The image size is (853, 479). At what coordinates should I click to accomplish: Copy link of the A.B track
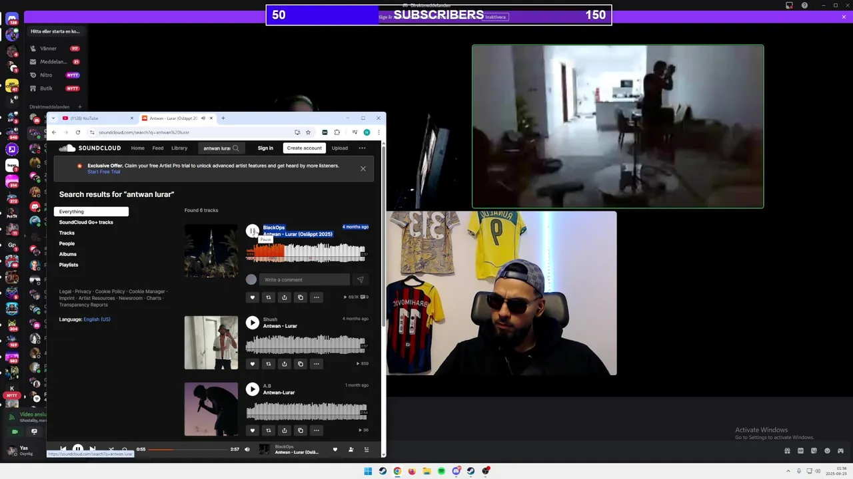click(301, 430)
